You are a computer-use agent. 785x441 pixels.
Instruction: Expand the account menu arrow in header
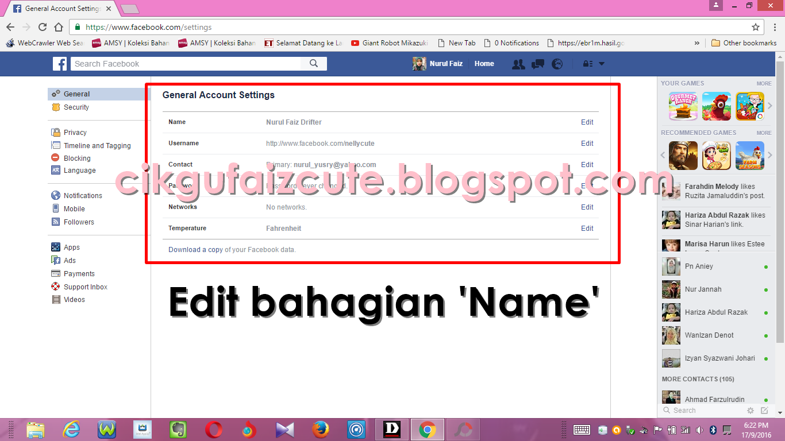(602, 64)
